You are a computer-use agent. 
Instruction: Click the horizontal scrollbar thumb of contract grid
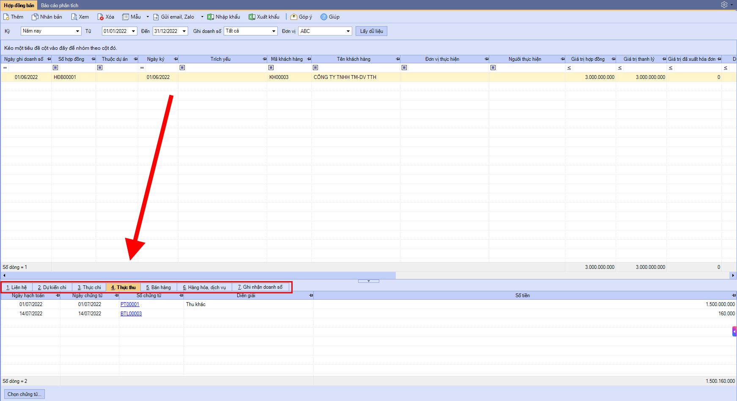click(201, 275)
